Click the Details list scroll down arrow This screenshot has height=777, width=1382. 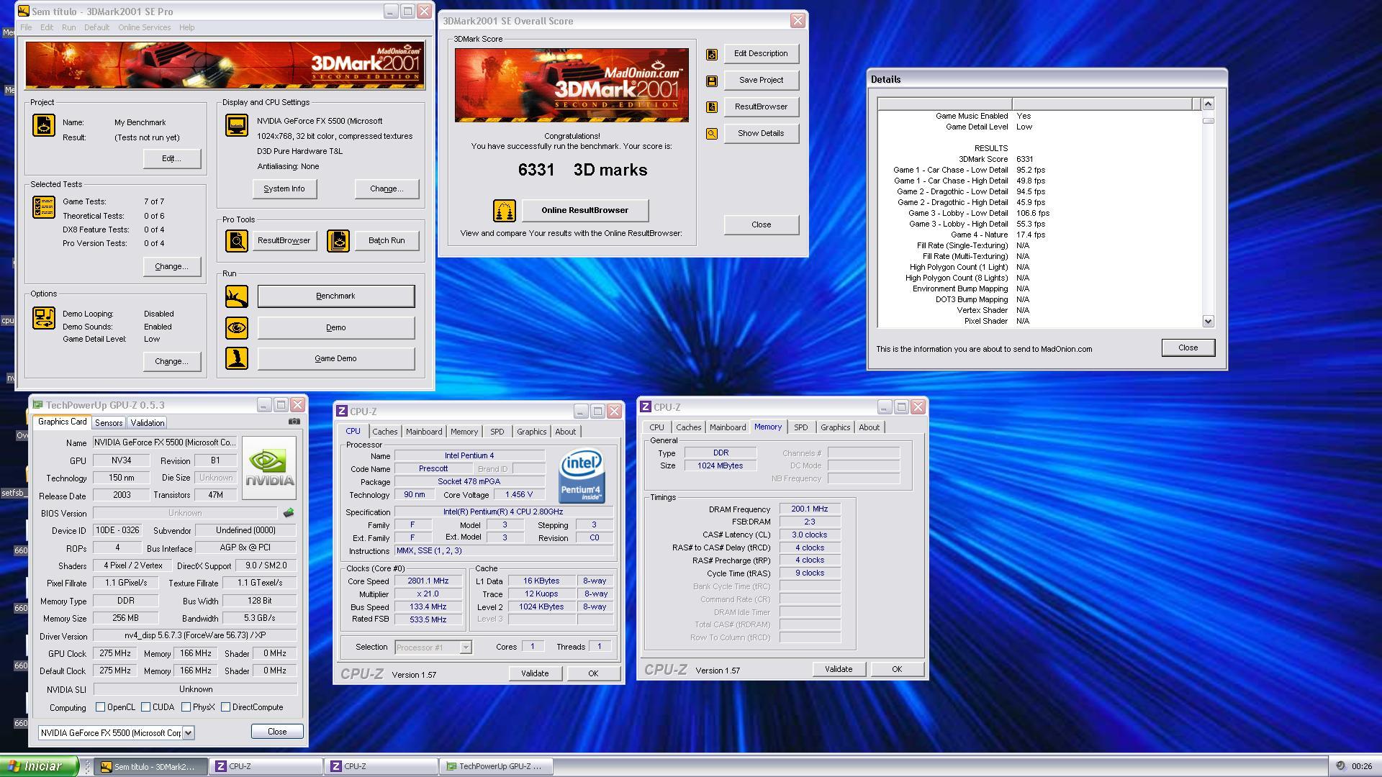(x=1208, y=322)
